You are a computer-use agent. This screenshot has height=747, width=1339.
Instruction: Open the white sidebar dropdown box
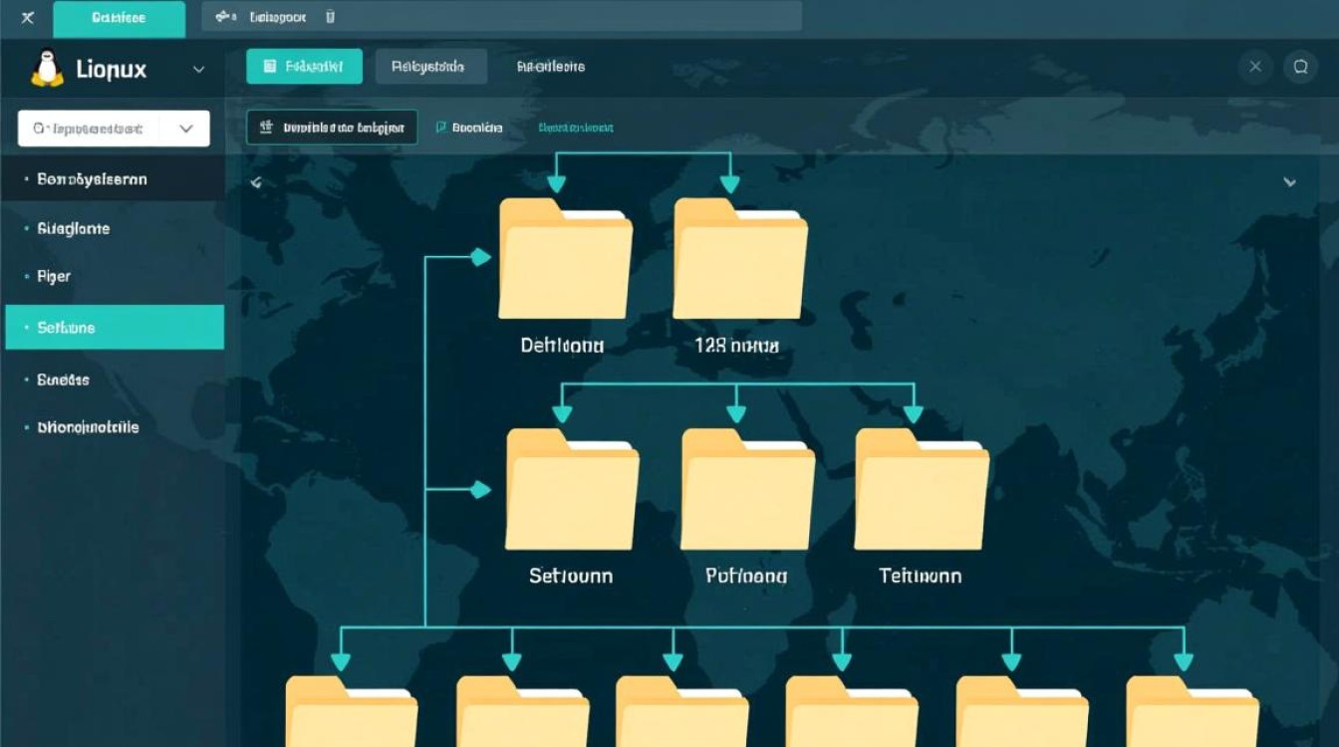tap(114, 128)
